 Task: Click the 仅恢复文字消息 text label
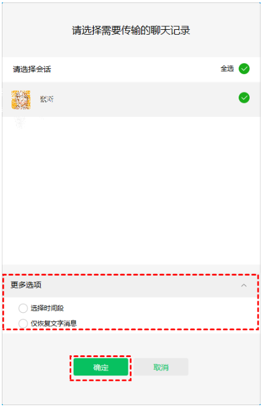[54, 324]
